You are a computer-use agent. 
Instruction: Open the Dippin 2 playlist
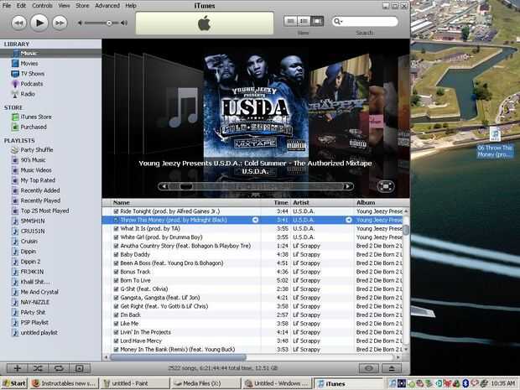pyautogui.click(x=30, y=262)
